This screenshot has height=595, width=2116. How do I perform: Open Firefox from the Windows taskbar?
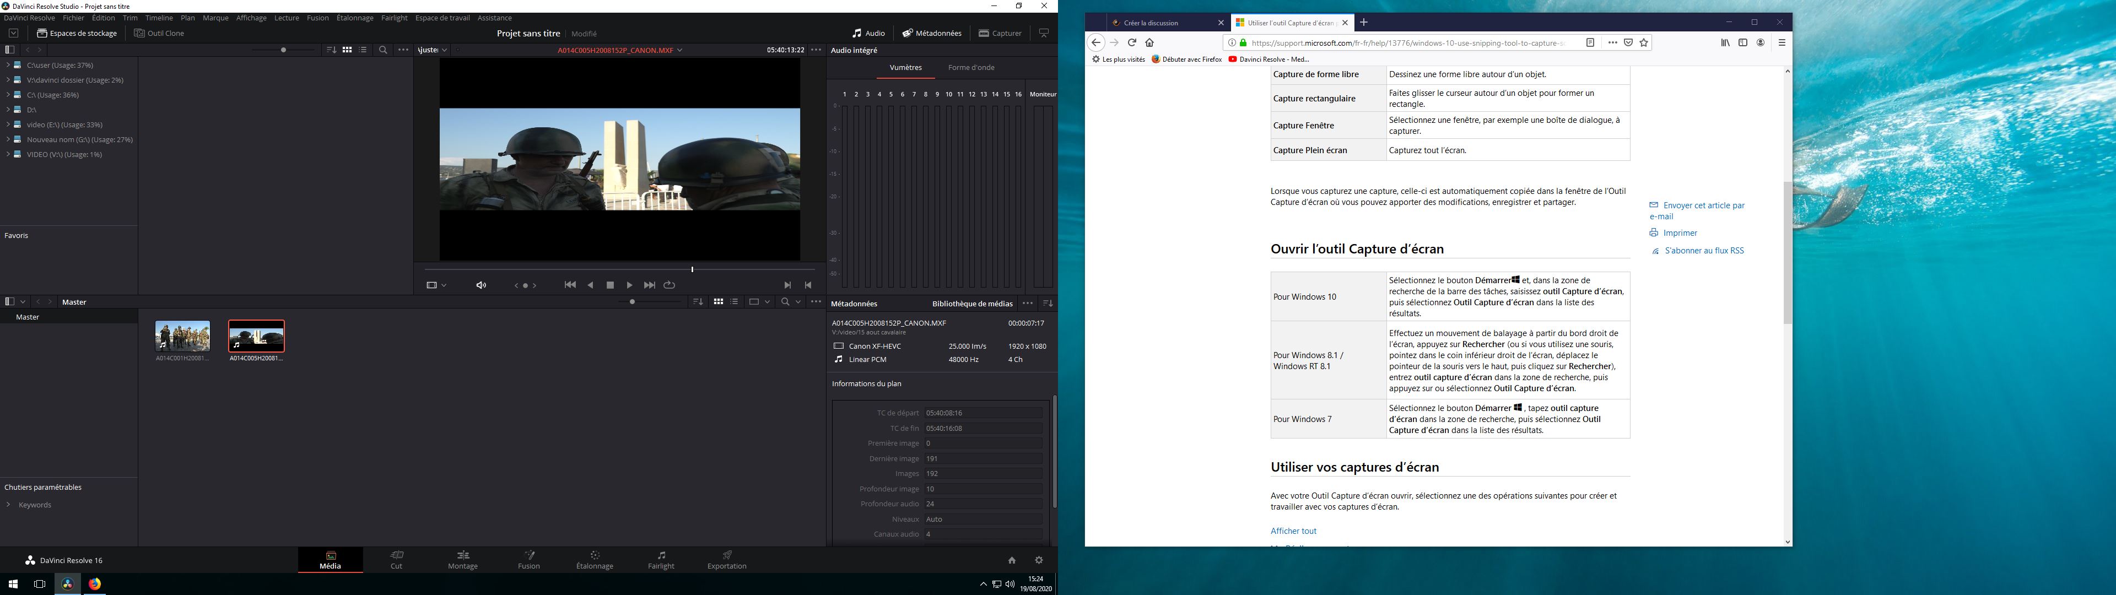click(94, 583)
